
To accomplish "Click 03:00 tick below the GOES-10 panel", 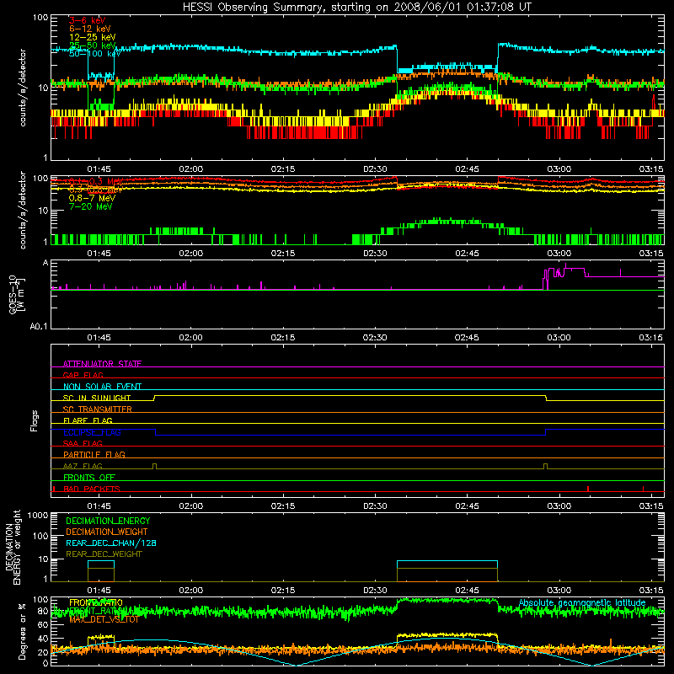I will 559,338.
